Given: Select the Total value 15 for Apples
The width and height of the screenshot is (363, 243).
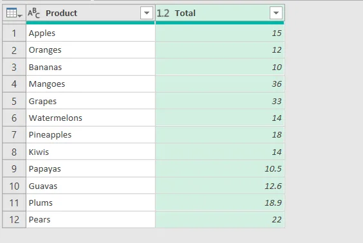Looking at the screenshot, I should pyautogui.click(x=220, y=33).
